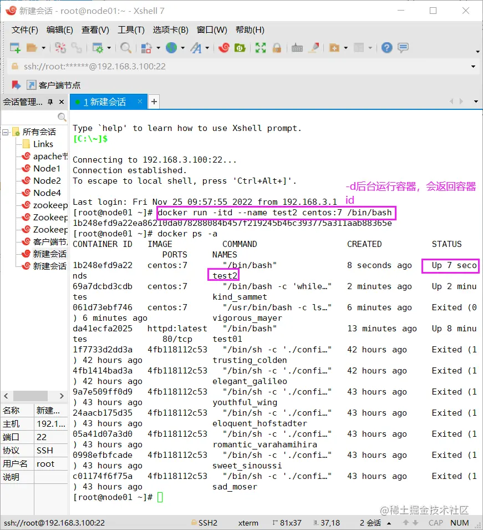
Task: Open the 工具(T) menu
Action: 131,30
